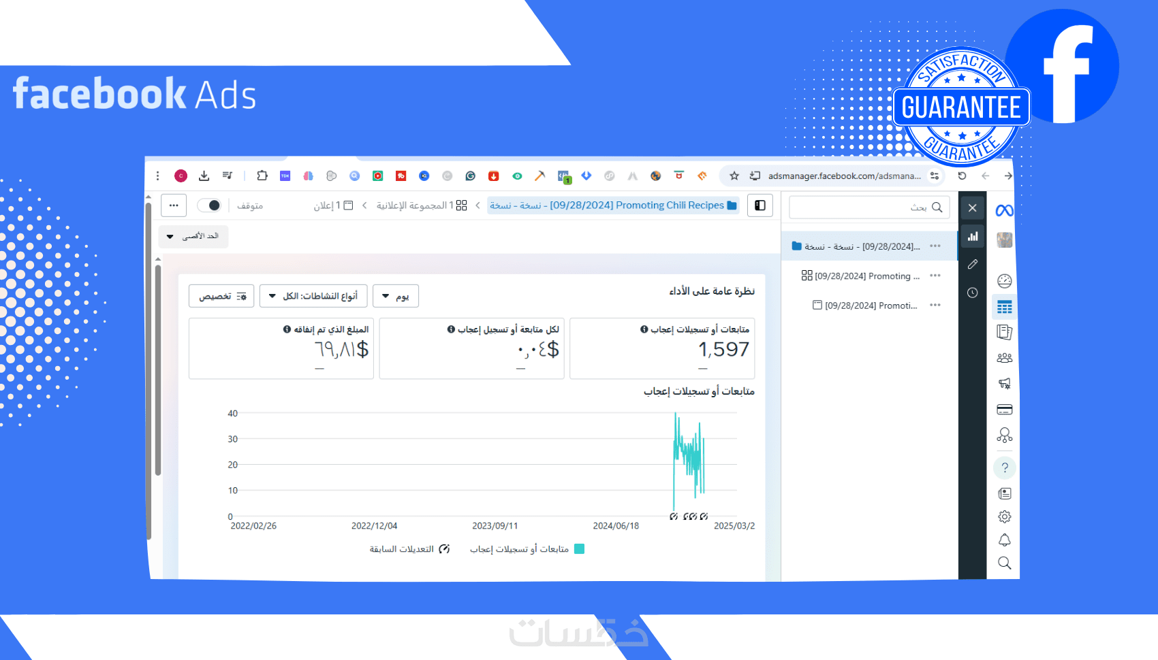
Task: Open more options for ad set row
Action: tap(935, 276)
